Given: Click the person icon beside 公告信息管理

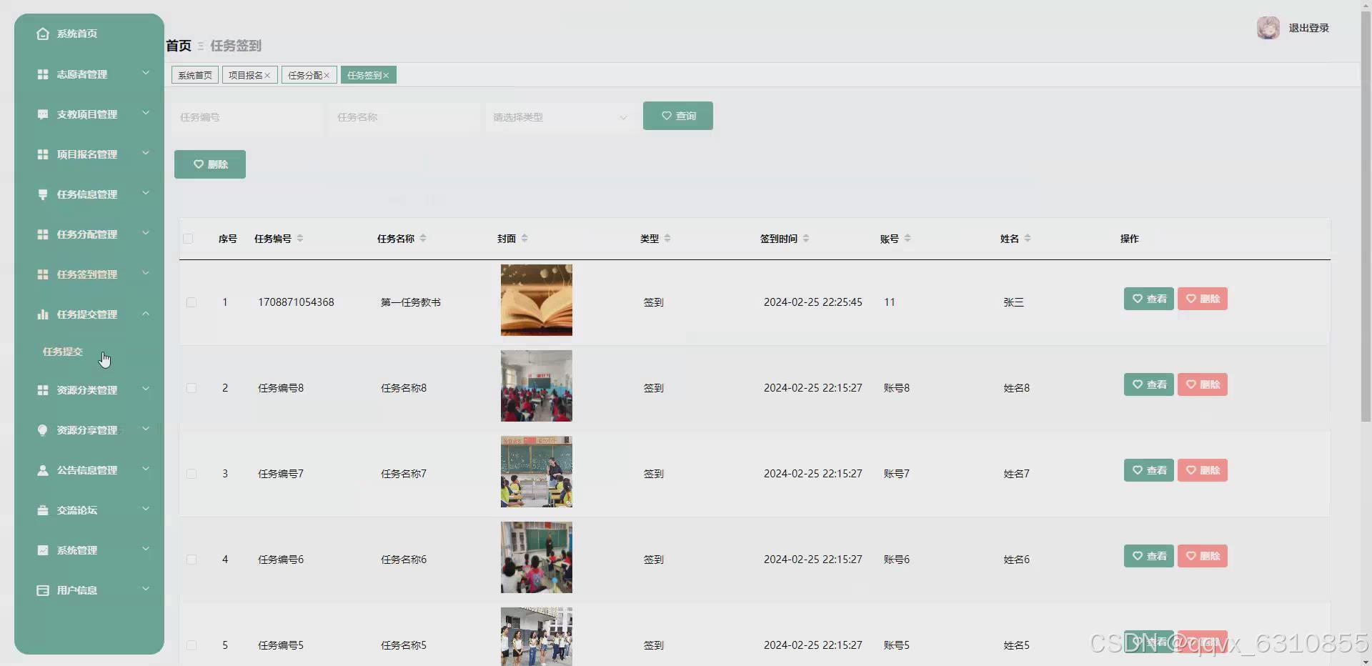Looking at the screenshot, I should pyautogui.click(x=43, y=470).
